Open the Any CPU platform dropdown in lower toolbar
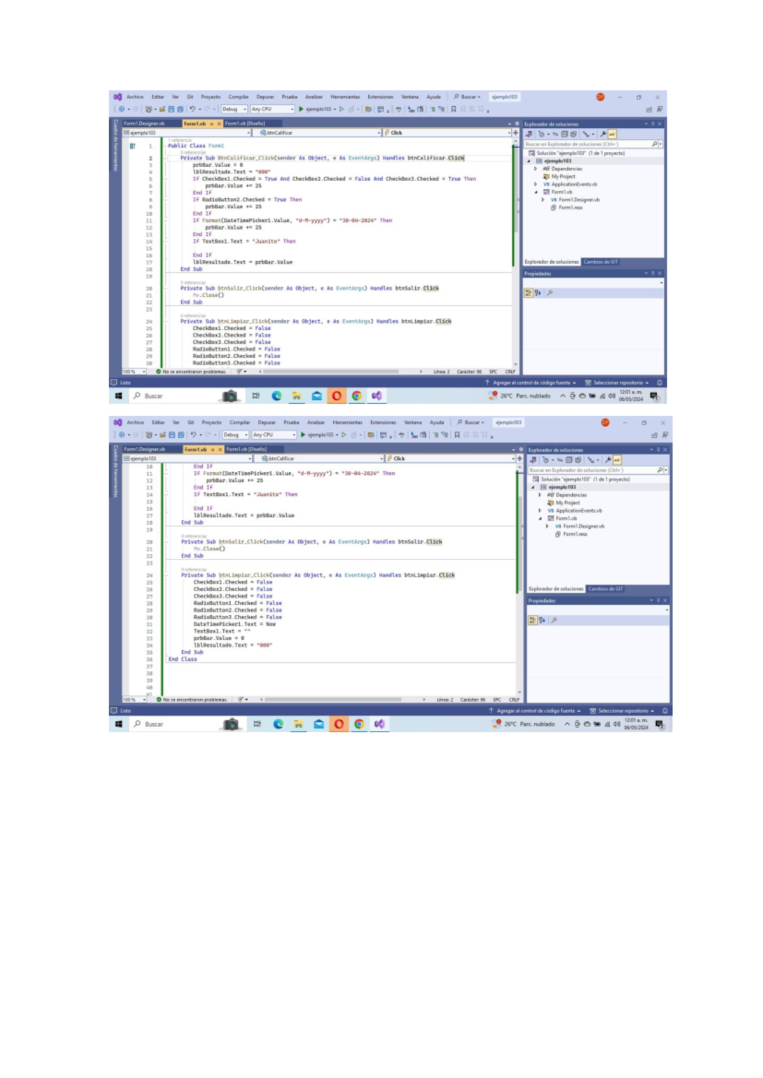Viewport: 763px width, 1078px height. pyautogui.click(x=274, y=435)
